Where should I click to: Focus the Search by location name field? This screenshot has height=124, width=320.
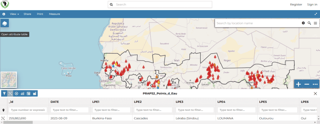[x=257, y=23]
